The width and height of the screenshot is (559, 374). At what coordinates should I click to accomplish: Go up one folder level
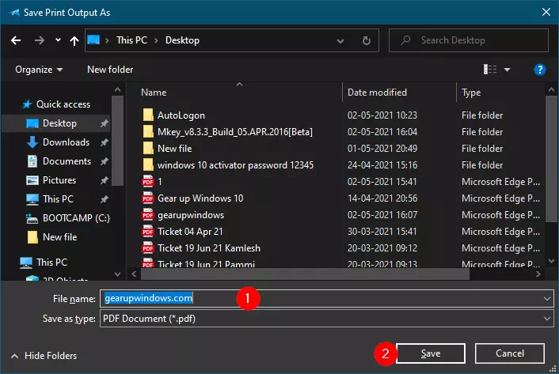tap(74, 40)
